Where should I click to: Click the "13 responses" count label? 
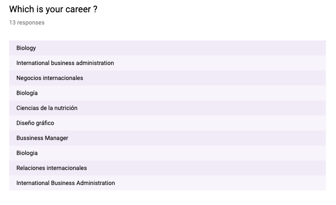pyautogui.click(x=27, y=23)
